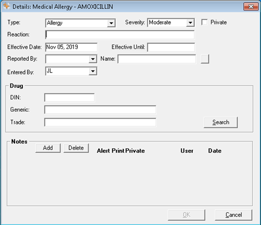Image resolution: width=261 pixels, height=225 pixels.
Task: Click the Generic drug name field
Action: tap(100, 110)
